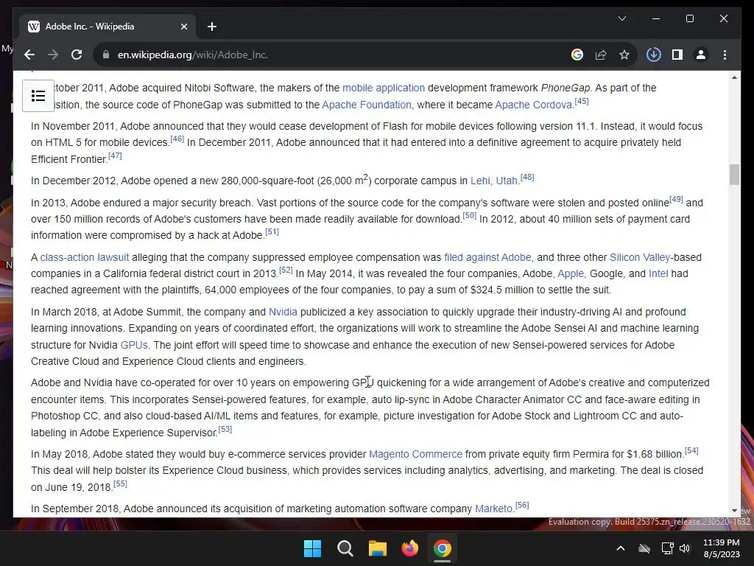Follow the Apache Cordova link
Screen dimensions: 754x566
tap(535, 105)
